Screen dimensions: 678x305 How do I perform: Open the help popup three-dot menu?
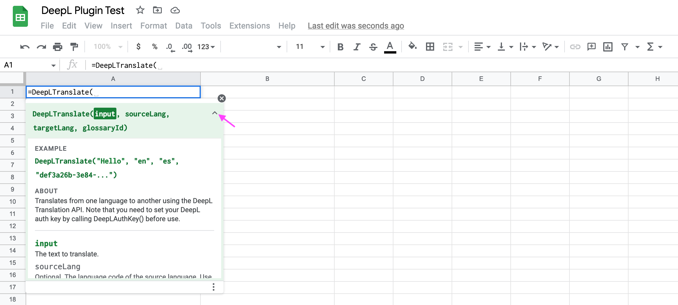pyautogui.click(x=214, y=287)
